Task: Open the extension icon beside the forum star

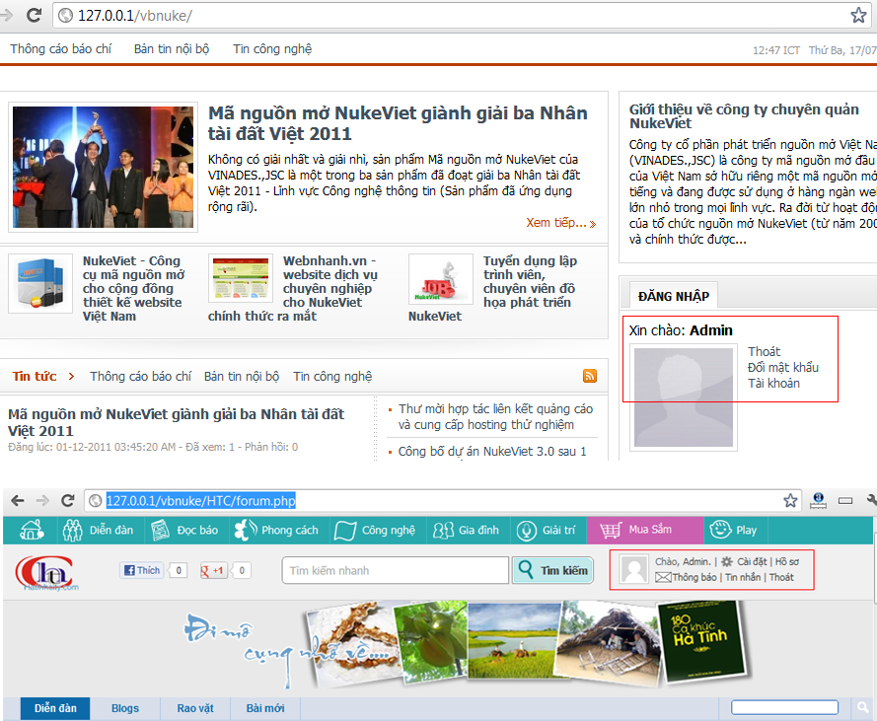Action: 818,500
